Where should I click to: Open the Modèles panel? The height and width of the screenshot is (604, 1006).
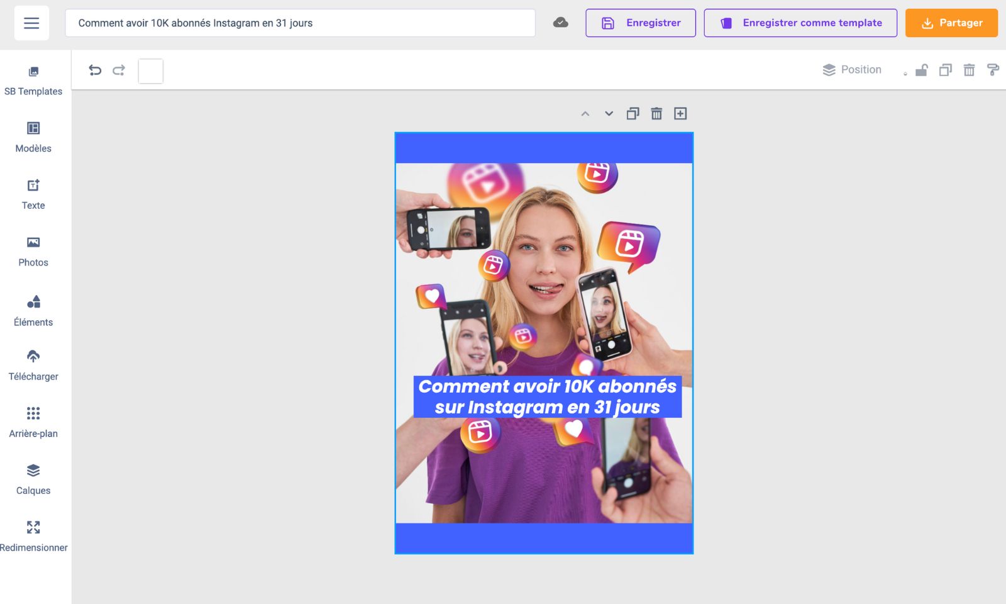33,138
